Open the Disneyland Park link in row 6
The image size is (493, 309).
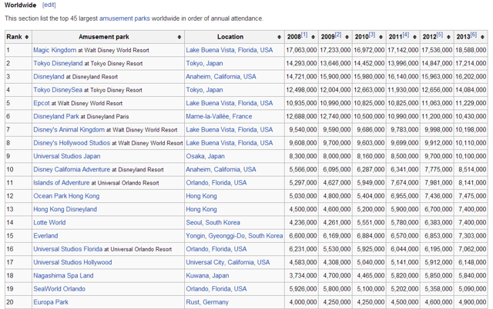[x=56, y=116]
